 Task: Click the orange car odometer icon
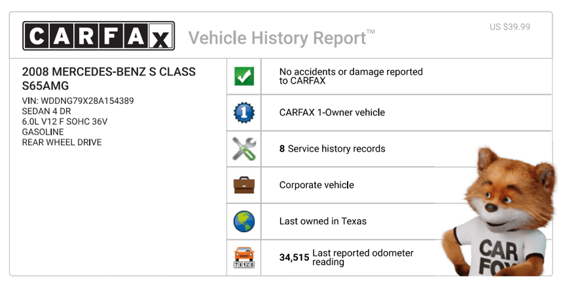point(244,258)
